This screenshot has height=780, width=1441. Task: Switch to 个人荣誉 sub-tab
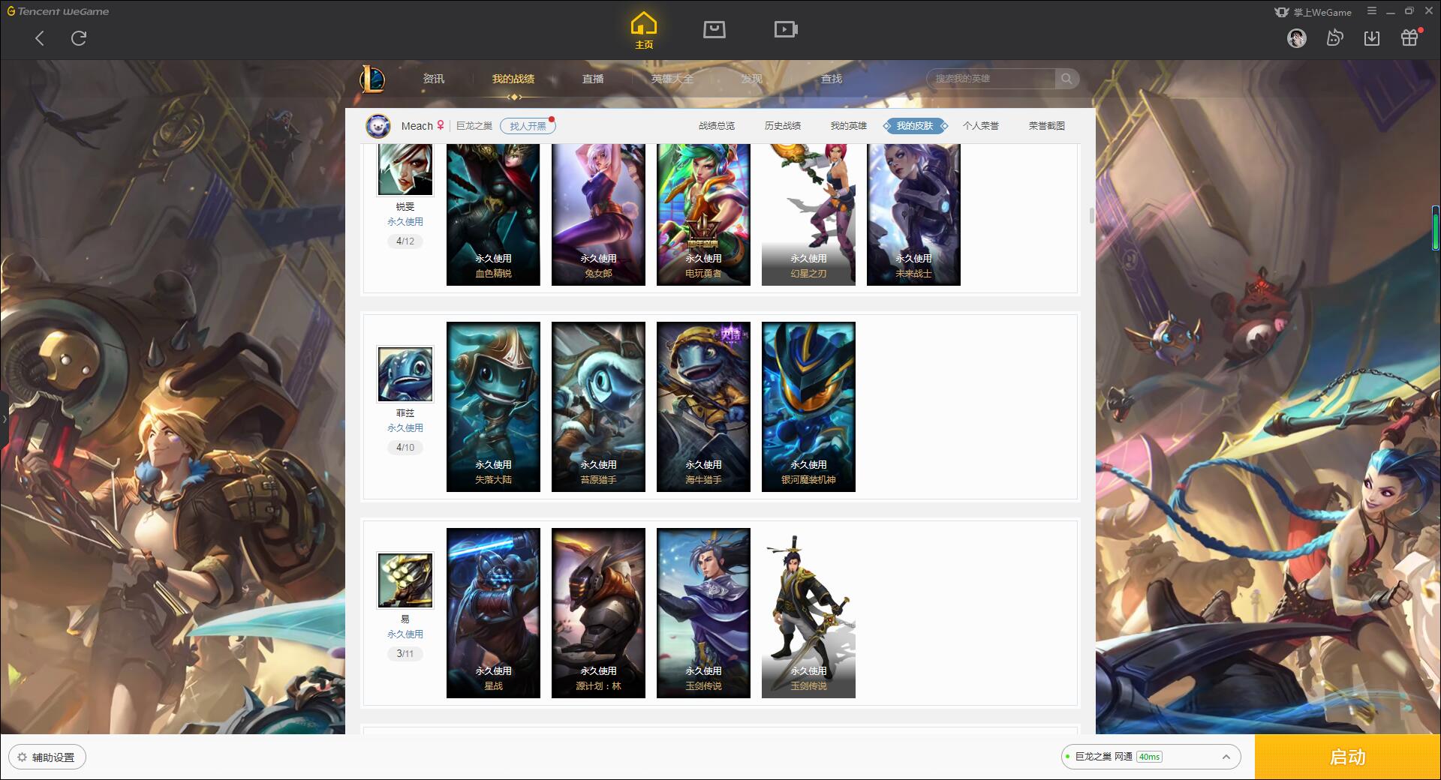pyautogui.click(x=981, y=126)
